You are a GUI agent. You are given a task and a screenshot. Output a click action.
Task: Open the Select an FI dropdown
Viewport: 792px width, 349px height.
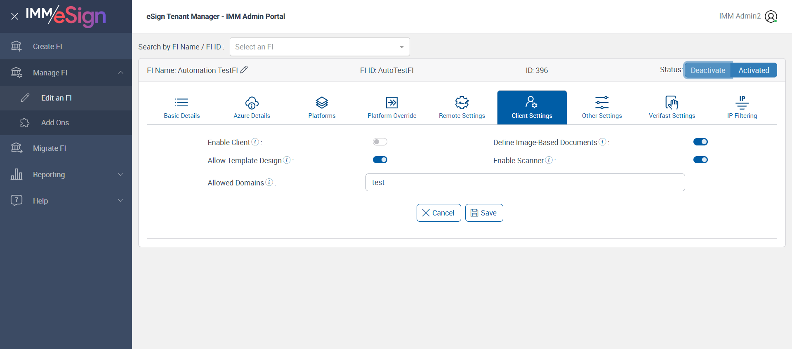(x=320, y=47)
